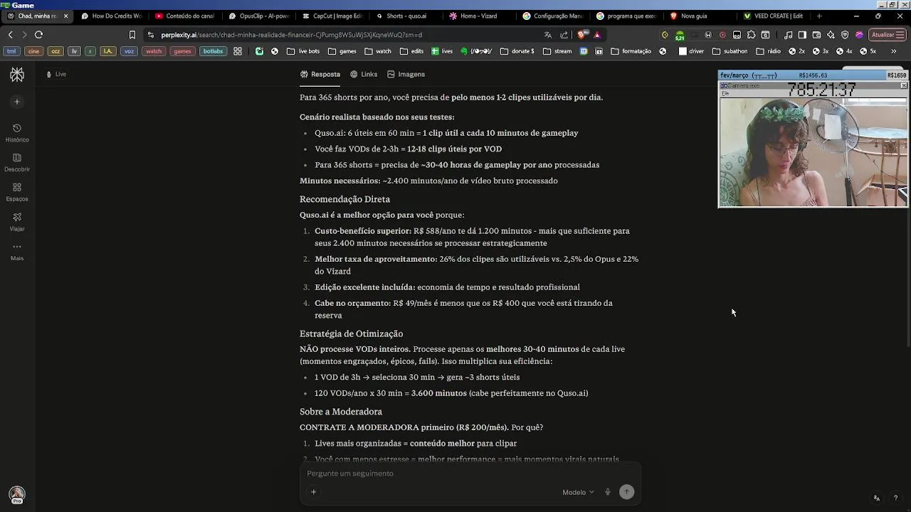Open Brave Rewards triangle icon
Screen dimensions: 911x512
click(597, 35)
